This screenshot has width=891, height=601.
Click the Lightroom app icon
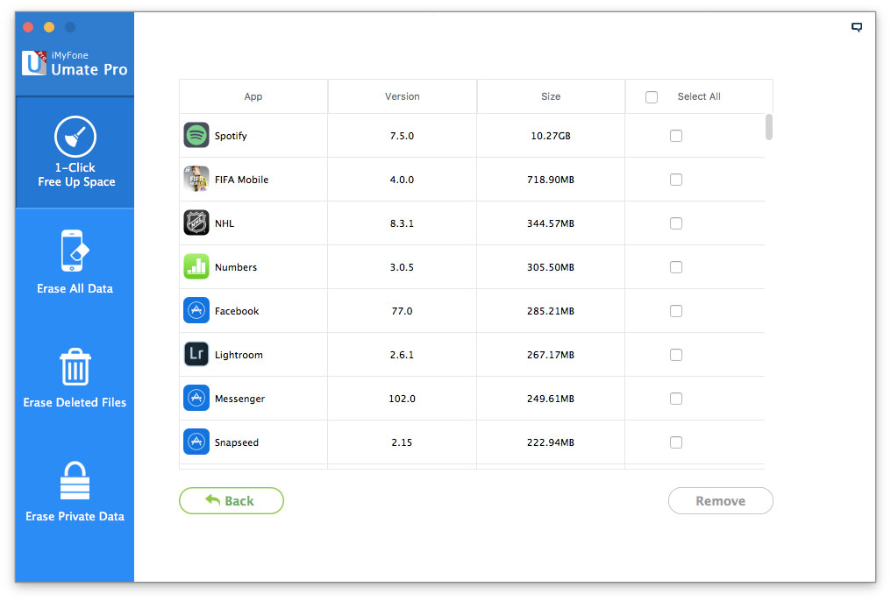(196, 355)
